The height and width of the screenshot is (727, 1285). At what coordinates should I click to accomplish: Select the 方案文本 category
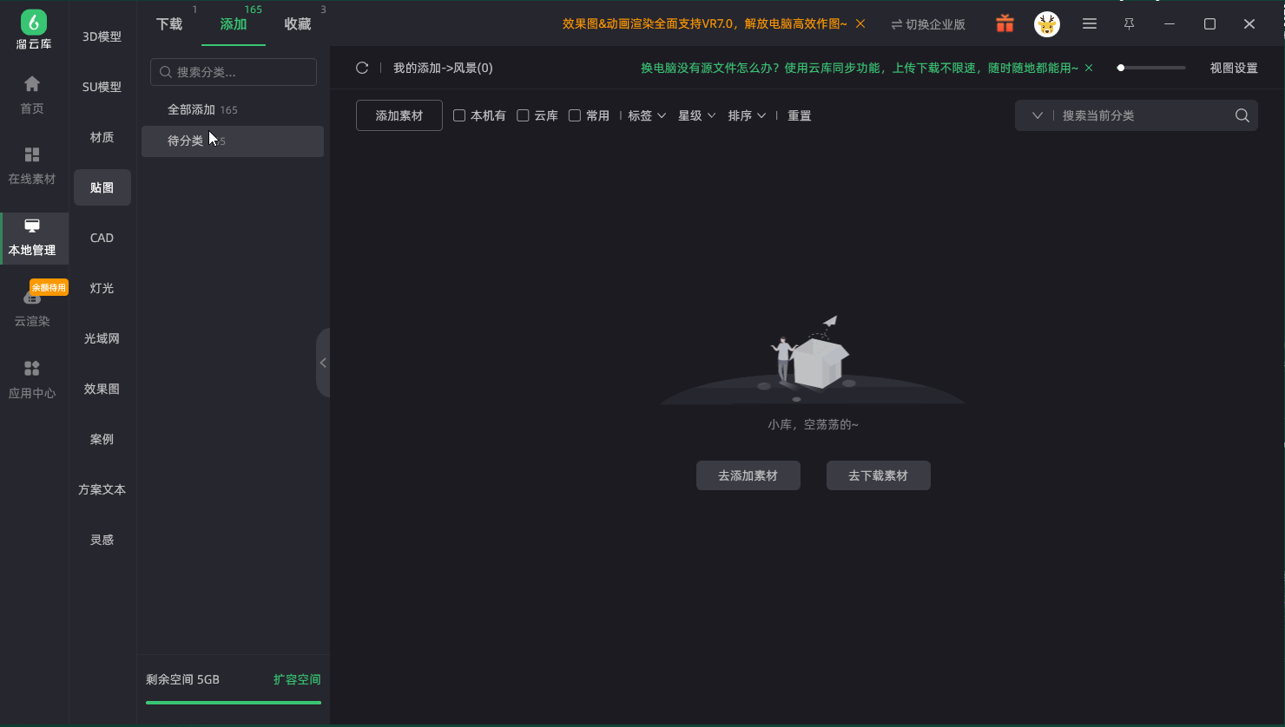(102, 489)
